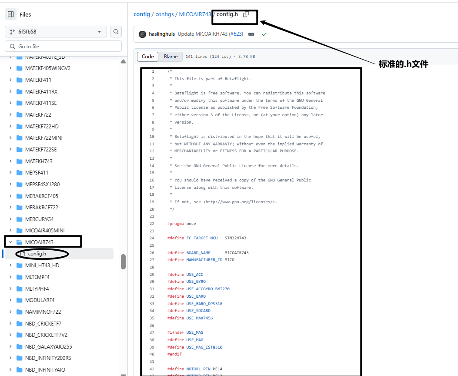Copy file path using the copy icon
The image size is (458, 376).
(x=246, y=14)
